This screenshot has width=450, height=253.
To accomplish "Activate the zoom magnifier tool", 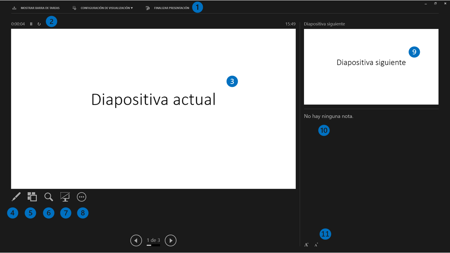I will click(x=49, y=197).
